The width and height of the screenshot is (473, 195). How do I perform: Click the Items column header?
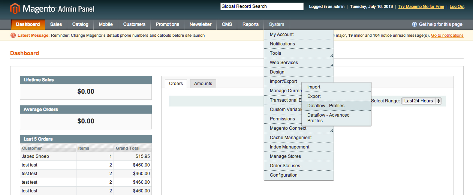pyautogui.click(x=95, y=148)
